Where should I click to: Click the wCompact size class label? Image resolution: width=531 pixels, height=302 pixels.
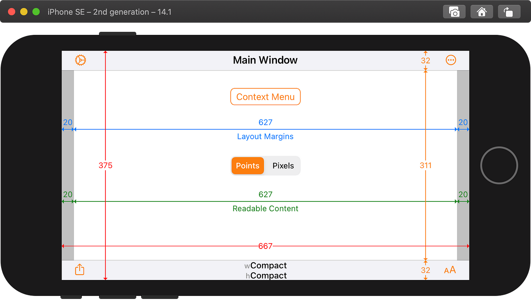tap(265, 266)
